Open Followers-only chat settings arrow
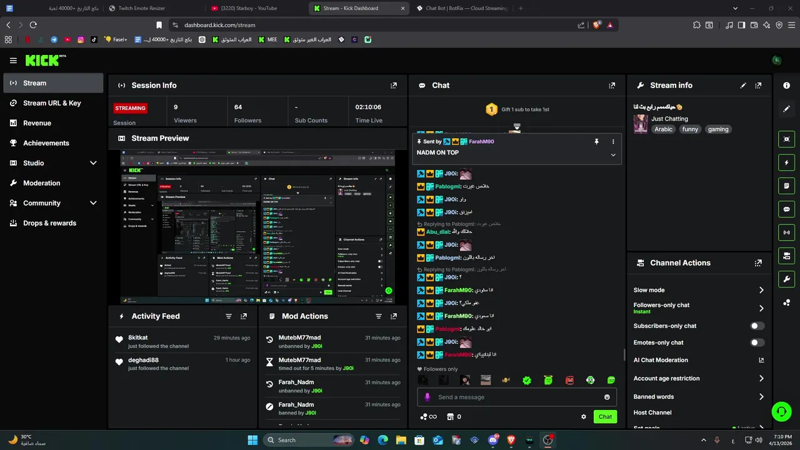Image resolution: width=800 pixels, height=450 pixels. [761, 308]
